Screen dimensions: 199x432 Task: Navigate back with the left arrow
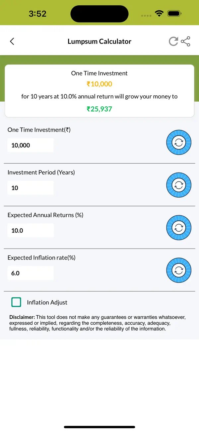click(12, 41)
